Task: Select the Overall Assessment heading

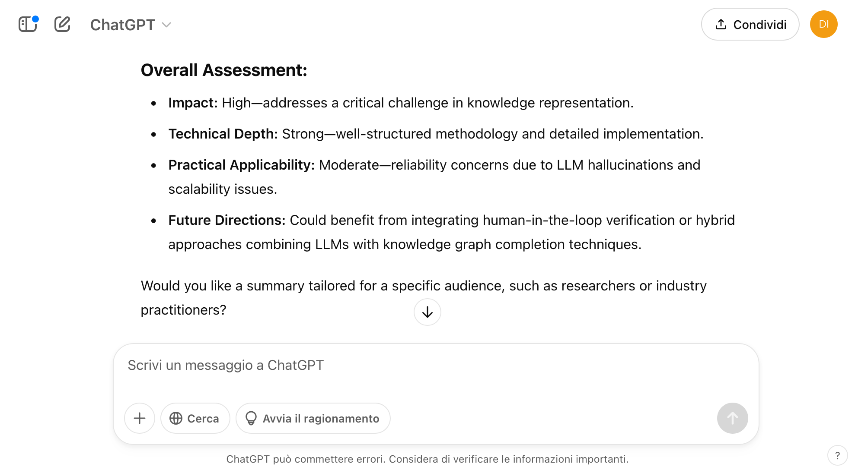Action: 224,70
